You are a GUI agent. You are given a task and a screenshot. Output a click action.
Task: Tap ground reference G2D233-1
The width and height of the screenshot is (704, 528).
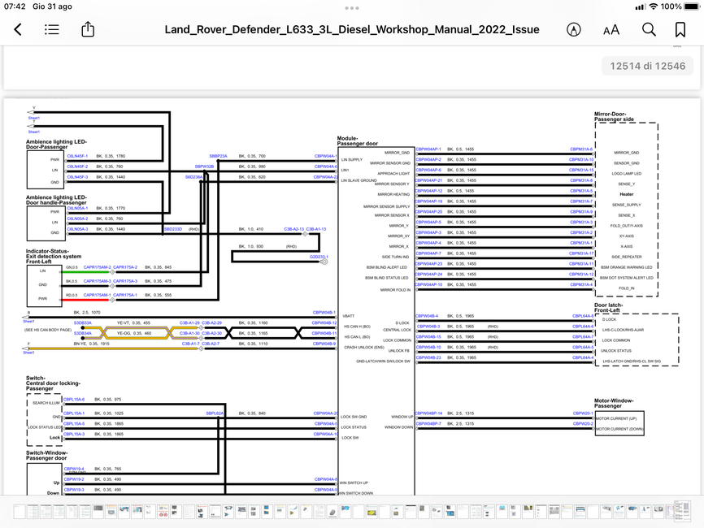319,257
